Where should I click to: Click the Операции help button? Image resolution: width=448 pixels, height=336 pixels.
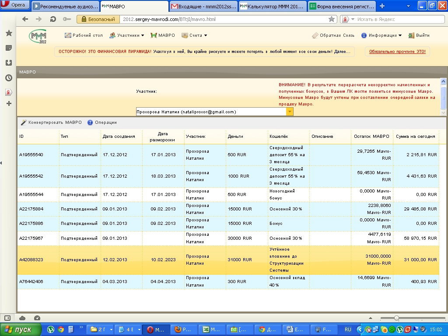tap(102, 122)
